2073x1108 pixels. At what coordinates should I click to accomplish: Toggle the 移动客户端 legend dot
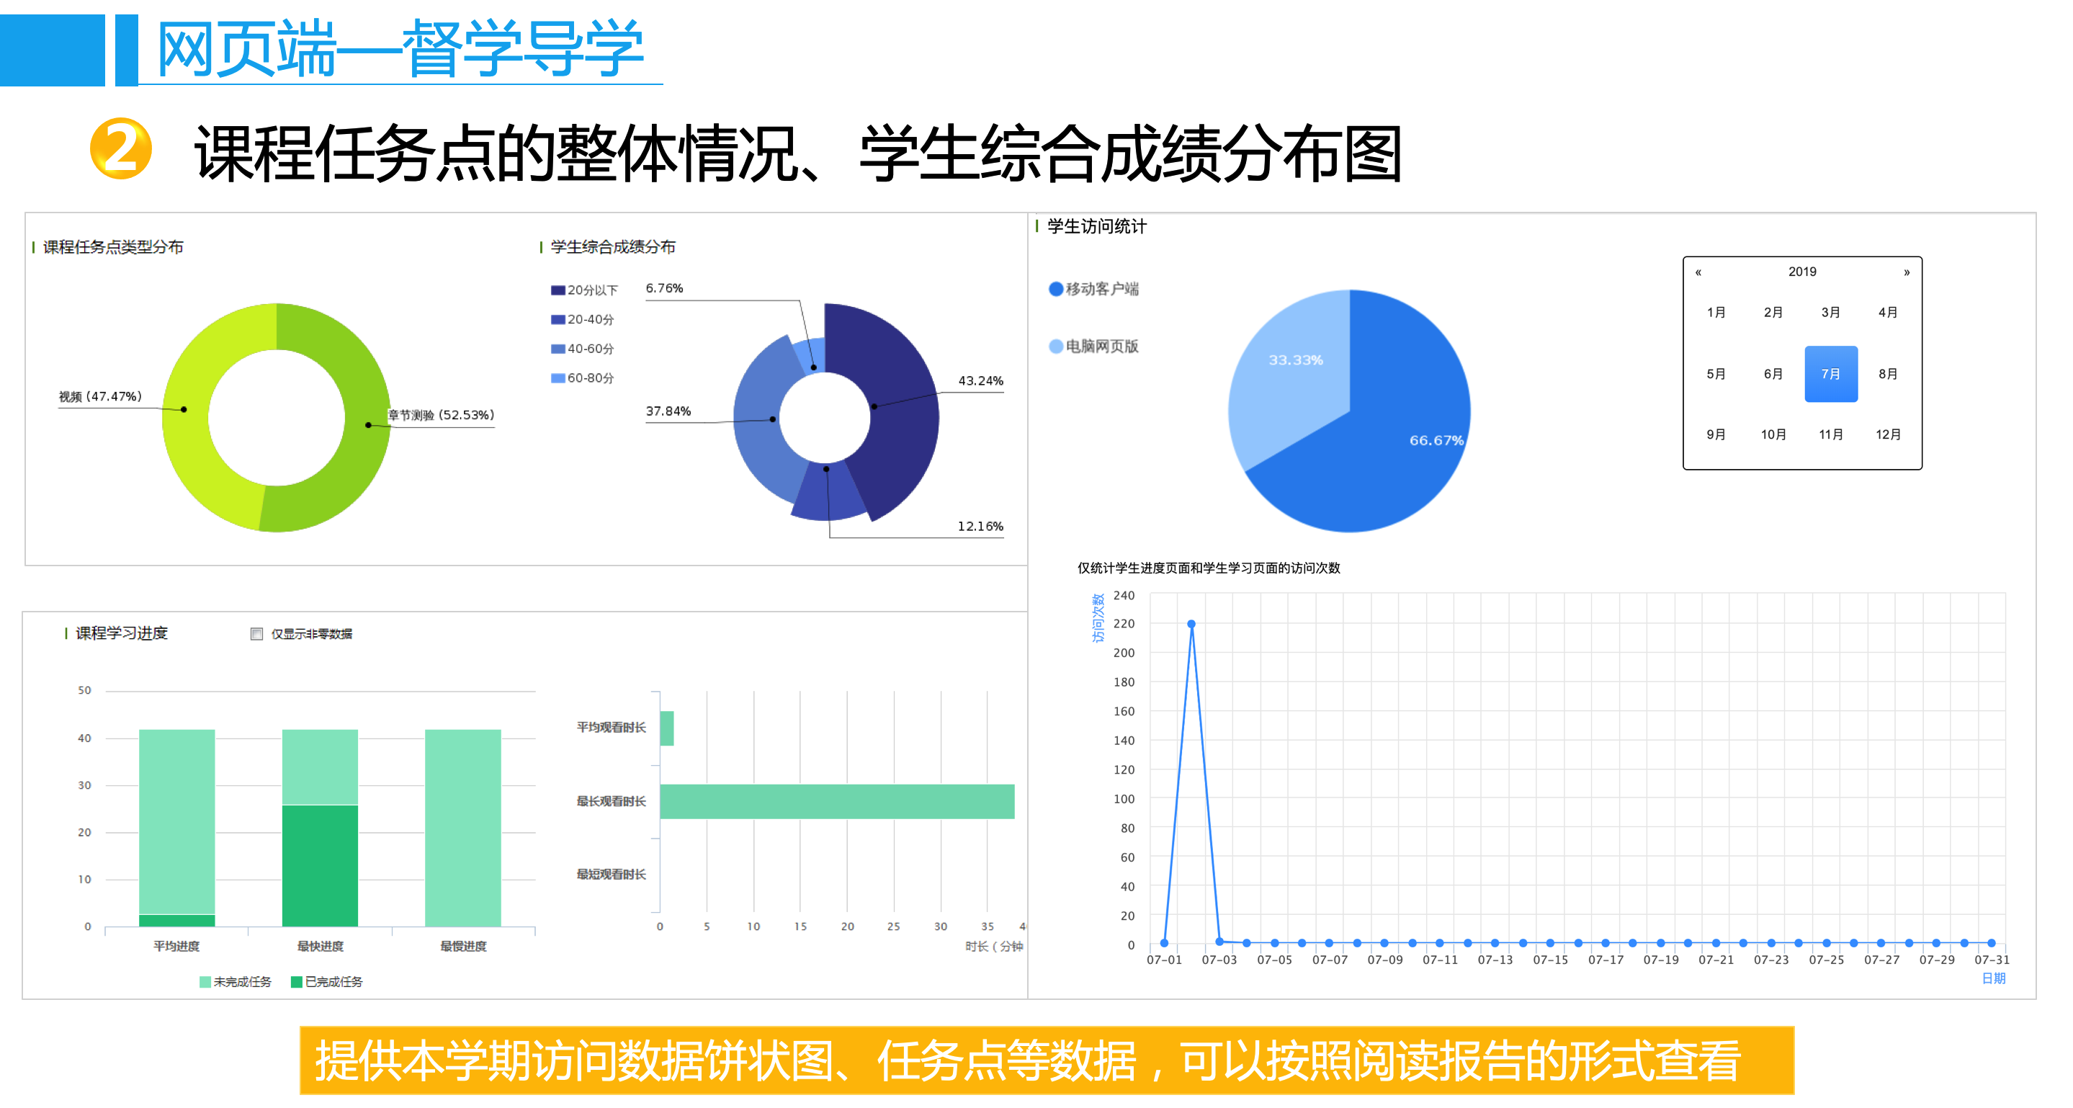click(x=1055, y=289)
